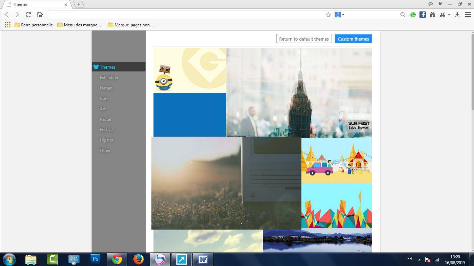Bookmark this page with the star icon
The width and height of the screenshot is (474, 266).
click(328, 15)
